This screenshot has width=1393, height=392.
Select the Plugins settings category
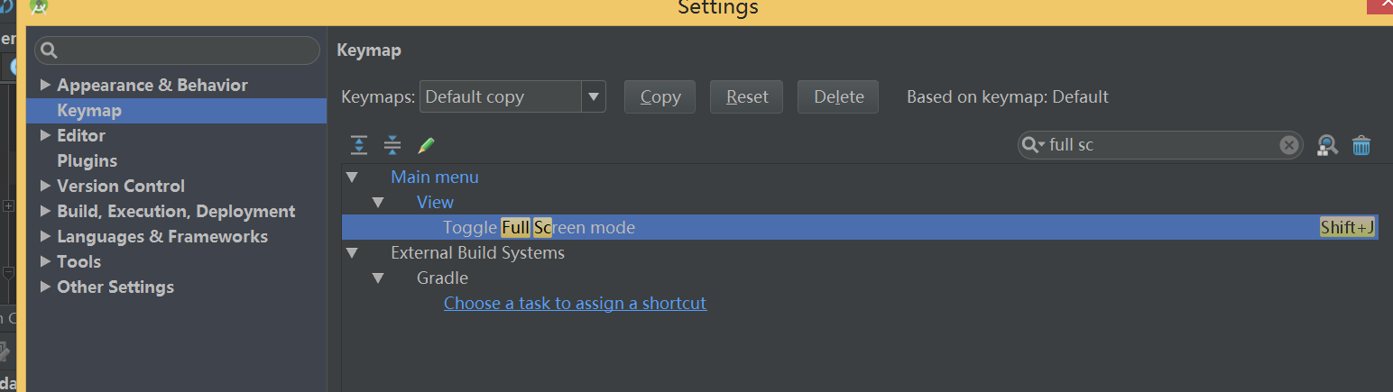[88, 161]
